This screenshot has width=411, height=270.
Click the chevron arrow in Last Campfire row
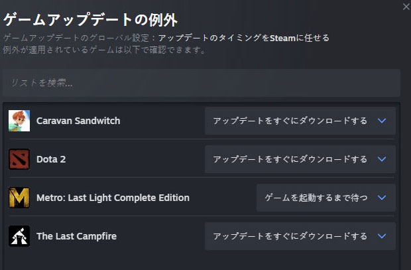[x=381, y=236]
